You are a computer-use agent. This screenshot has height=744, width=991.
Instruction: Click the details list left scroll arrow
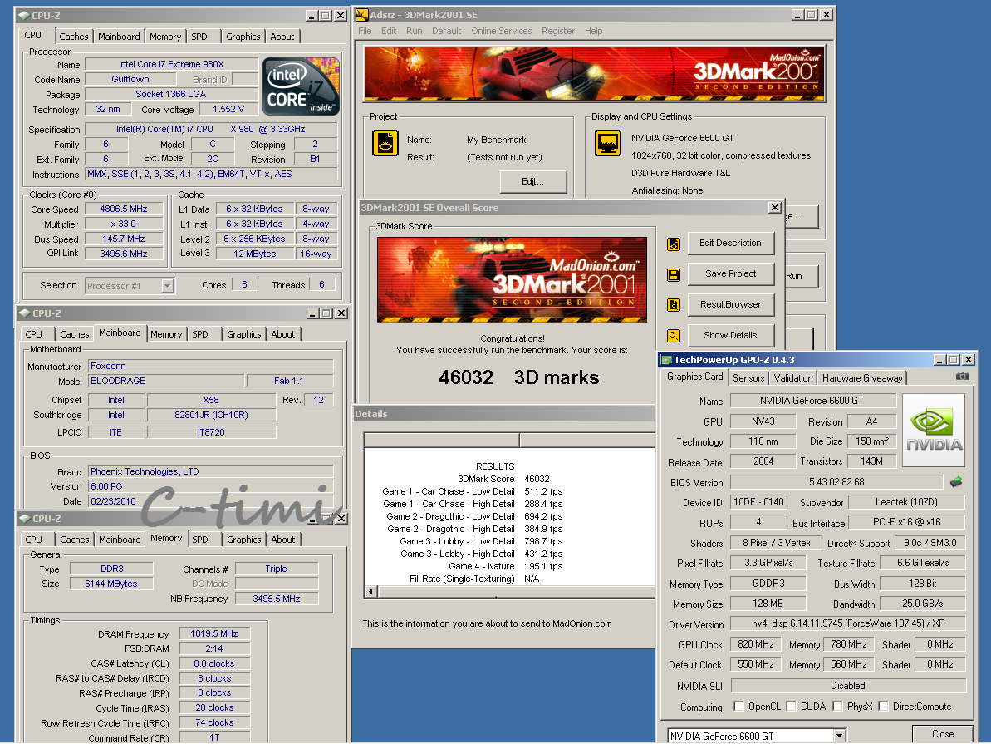click(x=371, y=592)
